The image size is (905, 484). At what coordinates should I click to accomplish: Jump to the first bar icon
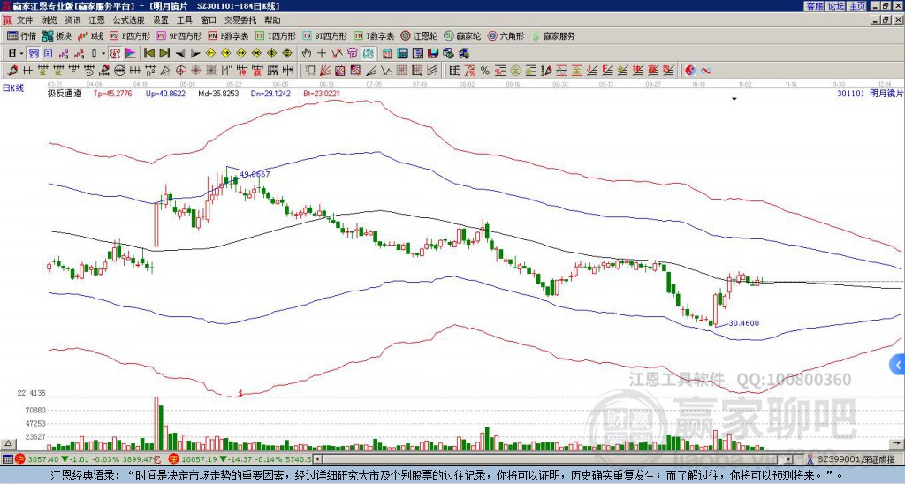pyautogui.click(x=148, y=54)
